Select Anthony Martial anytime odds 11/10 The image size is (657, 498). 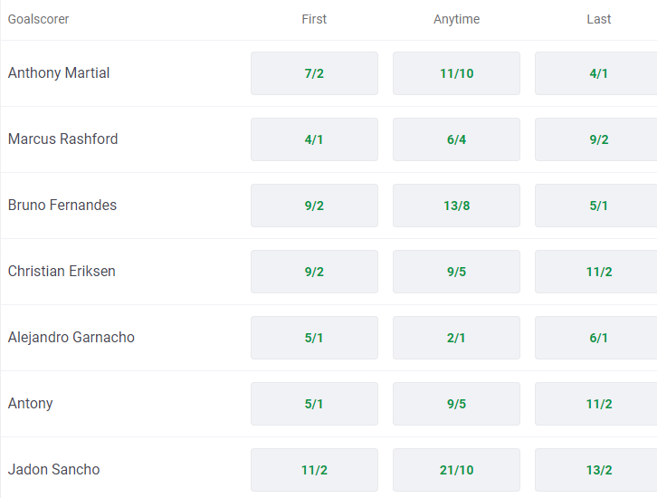click(456, 73)
